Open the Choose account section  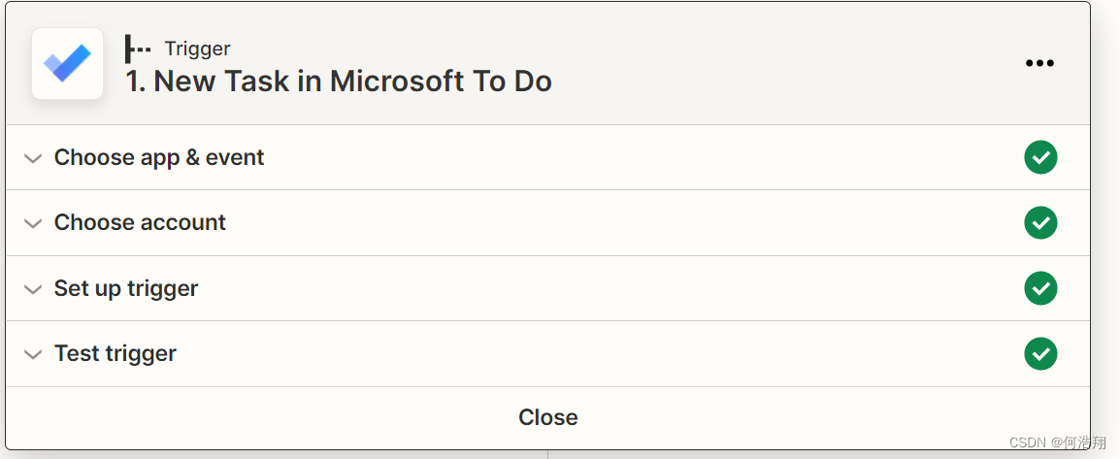pos(140,222)
